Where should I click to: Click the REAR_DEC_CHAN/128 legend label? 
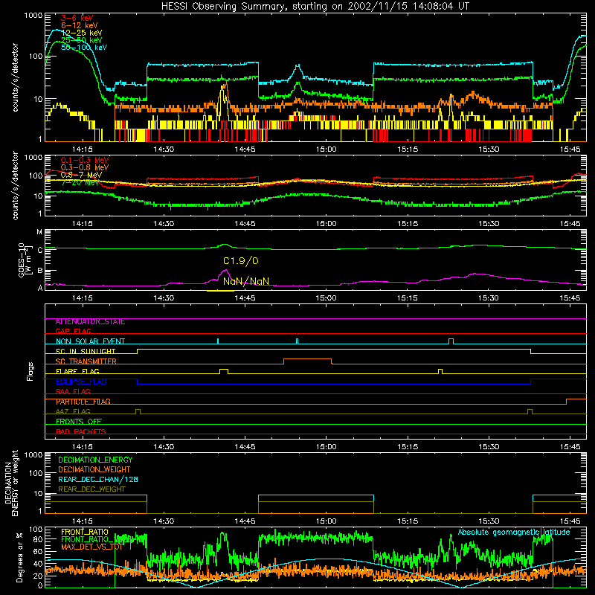pyautogui.click(x=98, y=479)
